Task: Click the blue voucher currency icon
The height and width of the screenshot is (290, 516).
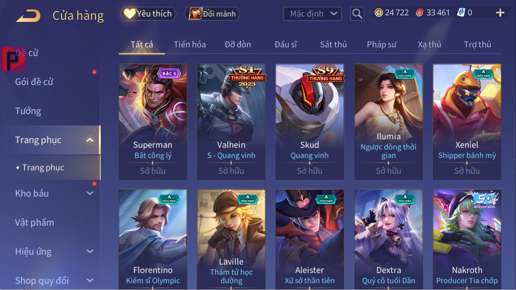Action: click(x=461, y=13)
